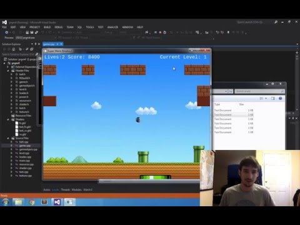
Task: Select vs.glsl under Shaders
Action: 22,134
